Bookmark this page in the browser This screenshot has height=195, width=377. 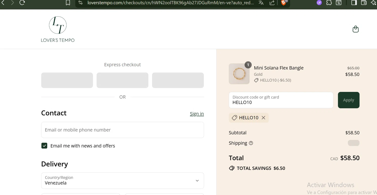(x=68, y=3)
